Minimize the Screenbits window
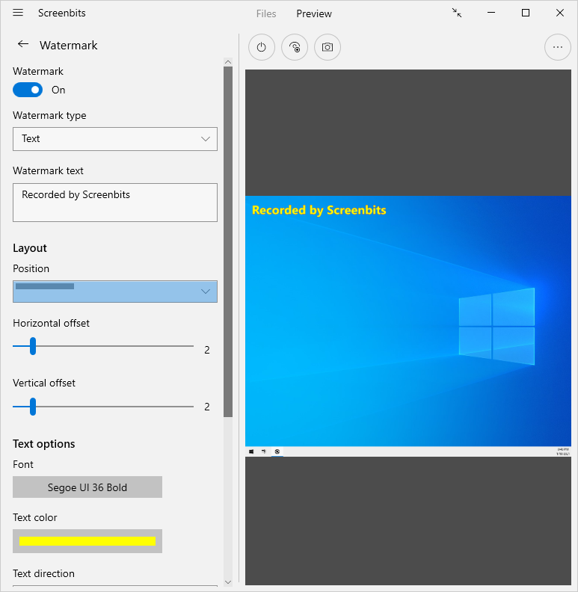Image resolution: width=578 pixels, height=592 pixels. (491, 13)
